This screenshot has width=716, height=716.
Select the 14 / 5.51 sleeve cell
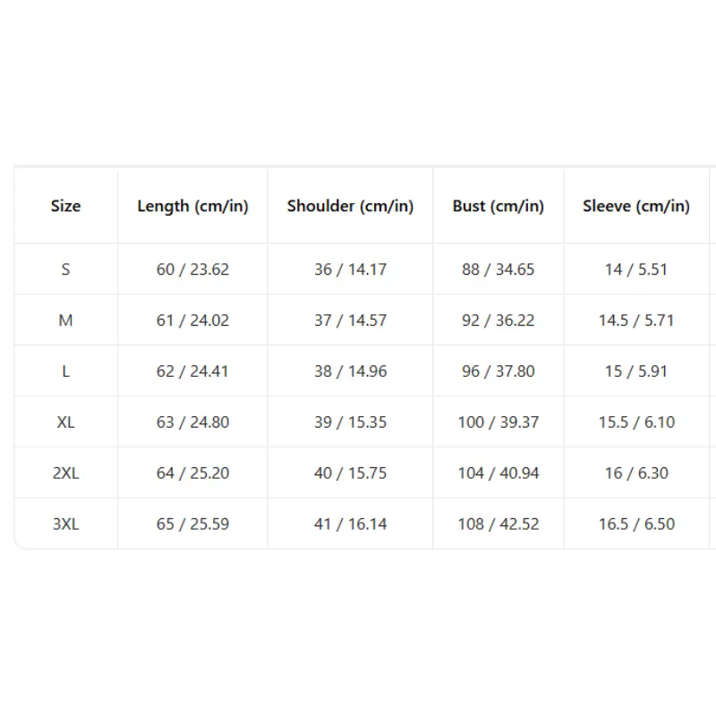tap(636, 269)
